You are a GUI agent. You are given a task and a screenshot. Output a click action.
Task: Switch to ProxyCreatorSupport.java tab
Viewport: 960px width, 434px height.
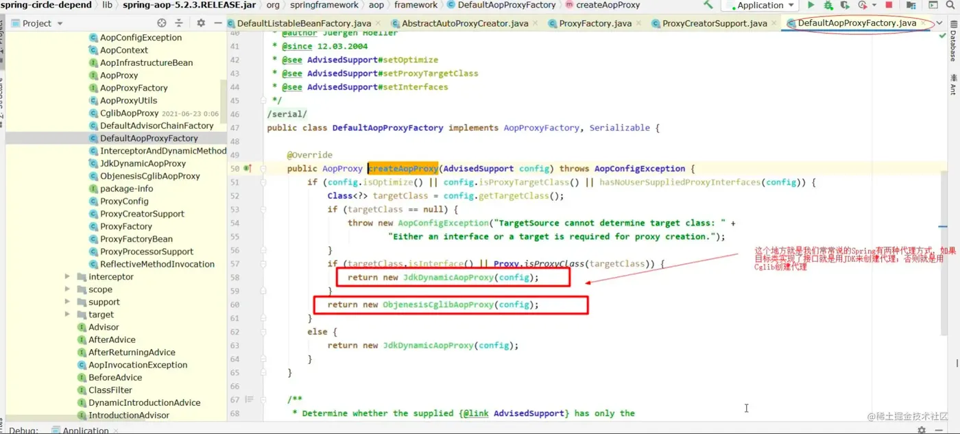(x=715, y=23)
